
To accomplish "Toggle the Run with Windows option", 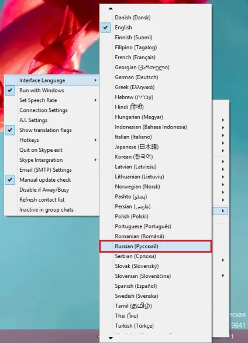I will (51, 90).
